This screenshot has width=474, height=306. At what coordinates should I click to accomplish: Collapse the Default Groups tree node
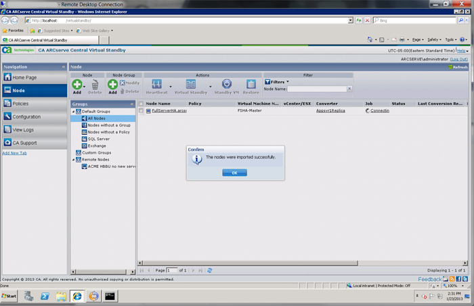click(73, 112)
